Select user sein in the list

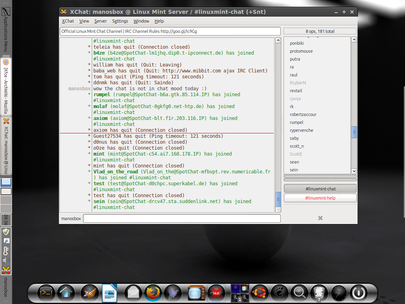click(317, 170)
